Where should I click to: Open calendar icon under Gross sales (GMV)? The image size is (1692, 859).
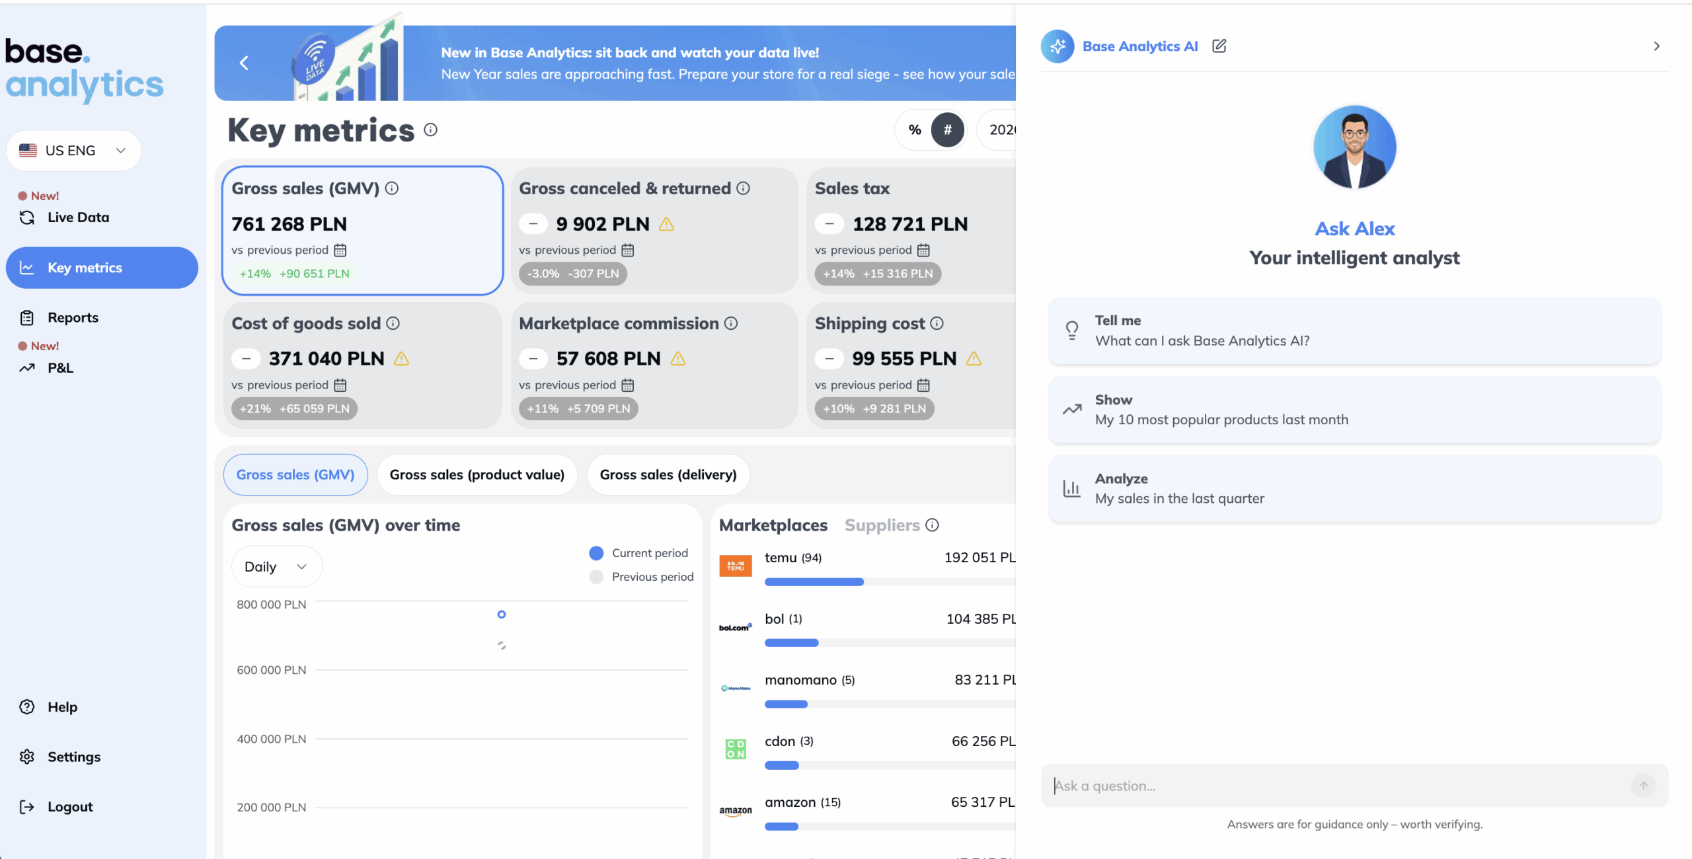340,250
